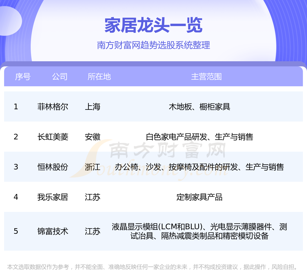
Task: Click location 江苏 in 锦富技术 row
Action: tap(93, 231)
